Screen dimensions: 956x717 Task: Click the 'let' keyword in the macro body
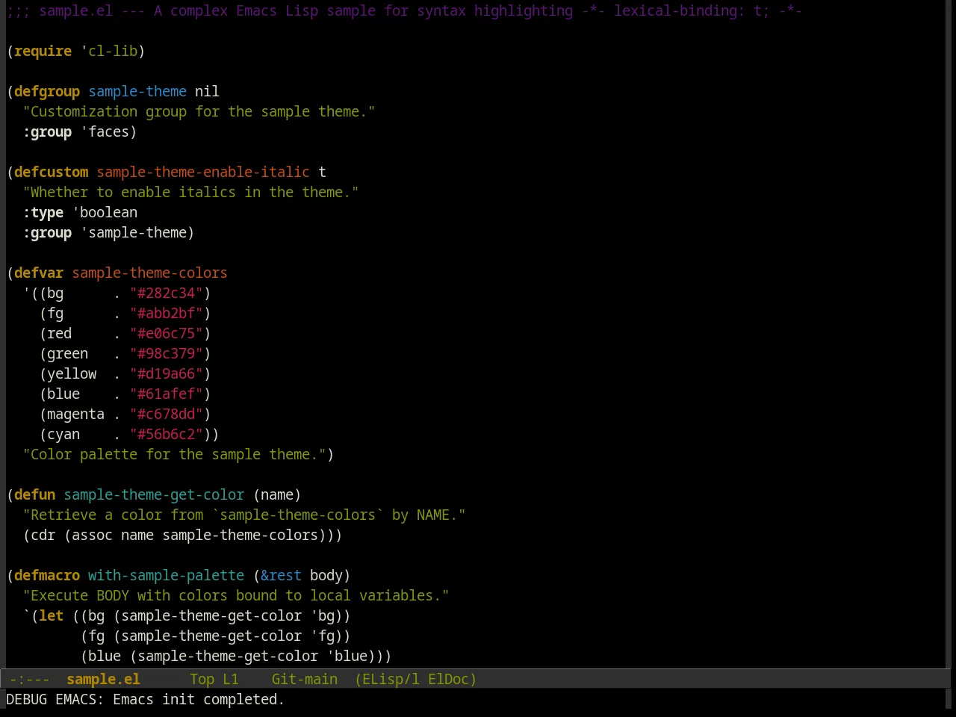[51, 615]
